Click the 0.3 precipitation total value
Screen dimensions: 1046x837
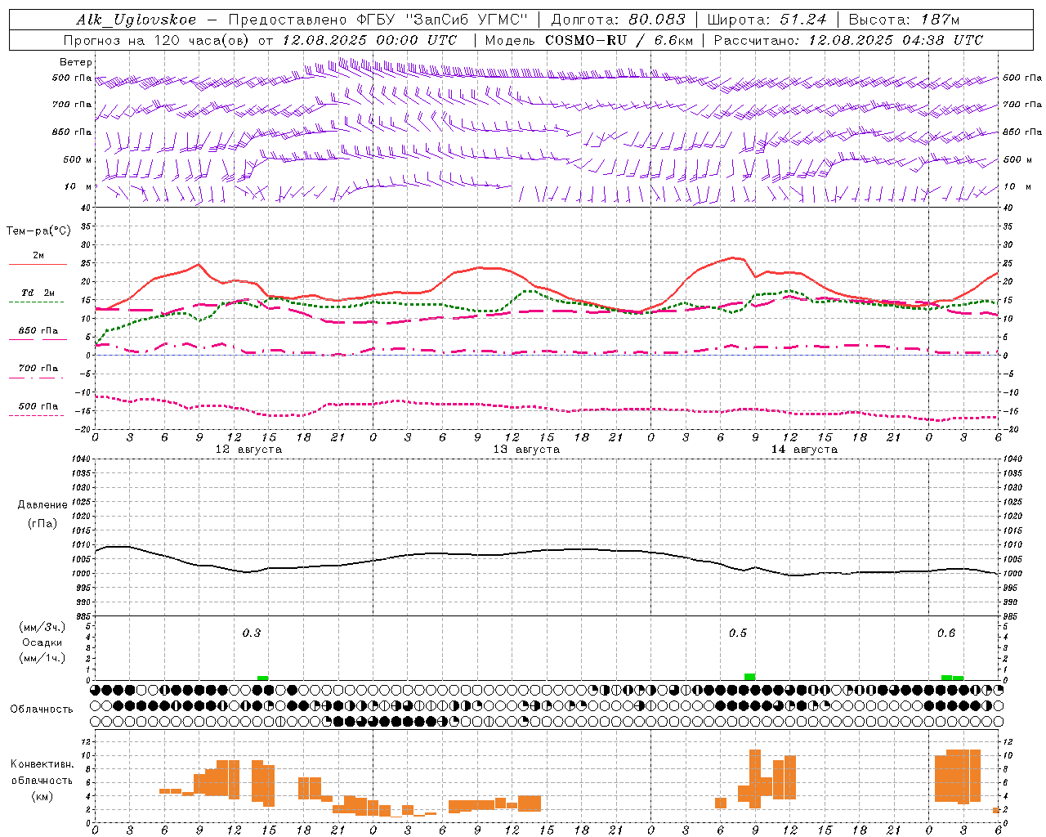point(252,633)
